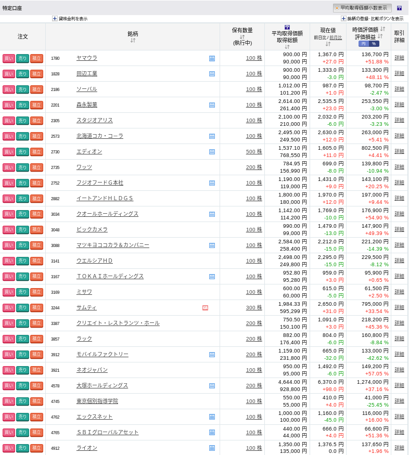Open calendar icon for TOKAIホールディングス

pyautogui.click(x=212, y=277)
